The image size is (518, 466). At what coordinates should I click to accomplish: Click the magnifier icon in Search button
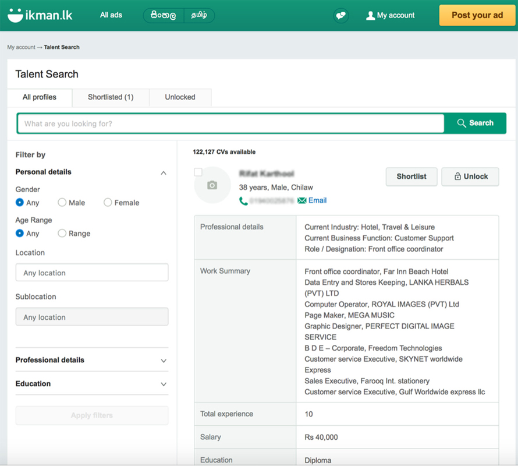(x=462, y=123)
